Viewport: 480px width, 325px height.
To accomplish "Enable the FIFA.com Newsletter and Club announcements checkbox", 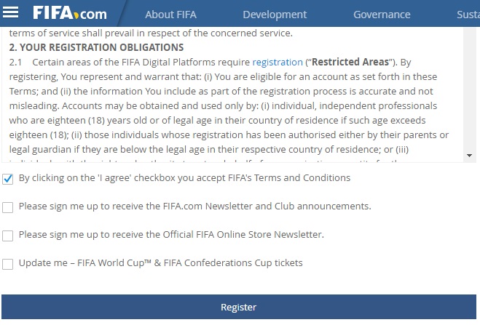I will pyautogui.click(x=8, y=207).
